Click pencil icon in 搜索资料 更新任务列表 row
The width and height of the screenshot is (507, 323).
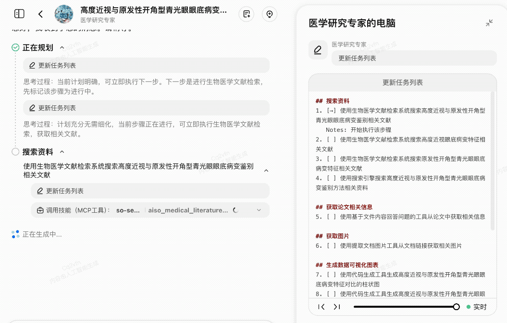coord(40,191)
